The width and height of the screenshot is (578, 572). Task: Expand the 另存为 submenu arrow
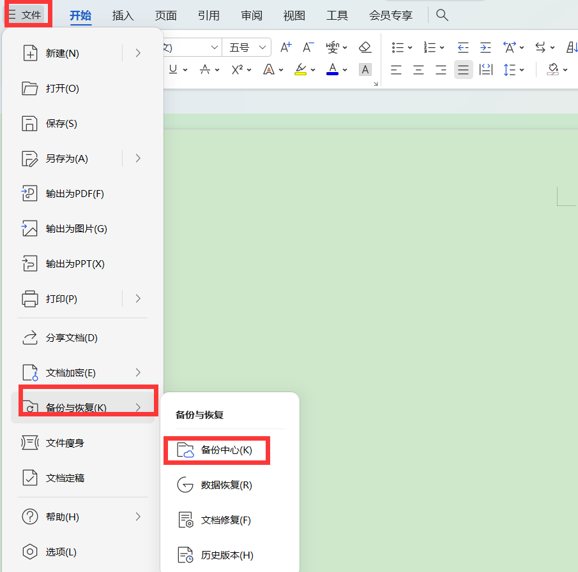pyautogui.click(x=138, y=159)
